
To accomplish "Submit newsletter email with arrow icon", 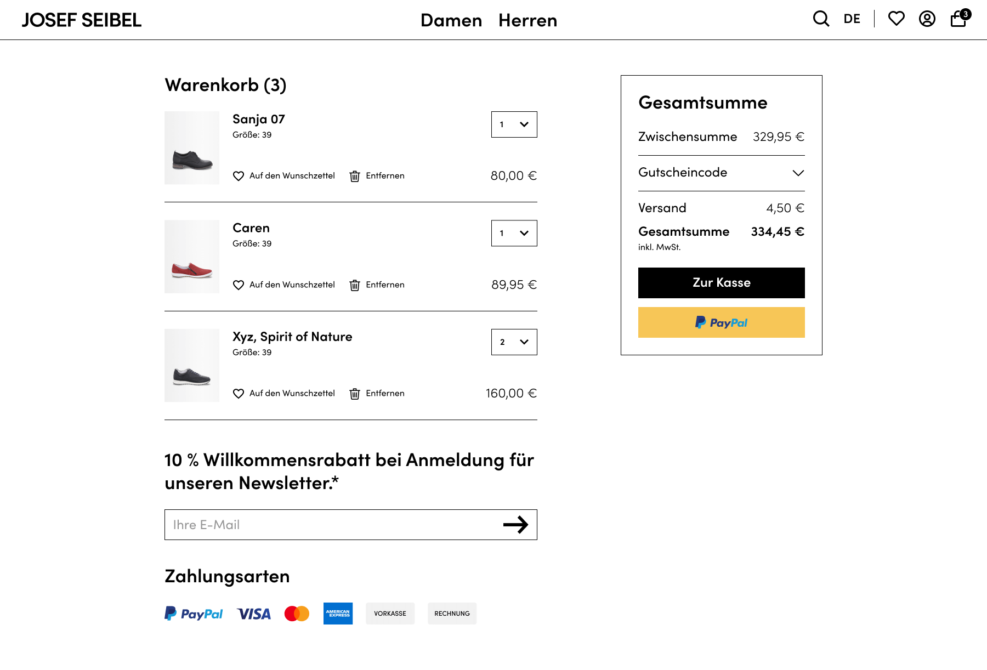I will pos(515,525).
